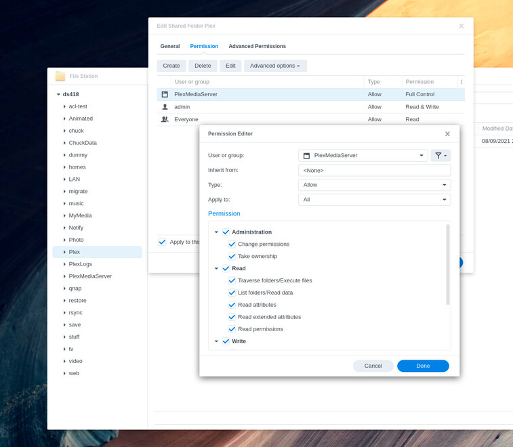Open the Advanced Permissions tab
Image resolution: width=513 pixels, height=447 pixels.
tap(257, 46)
